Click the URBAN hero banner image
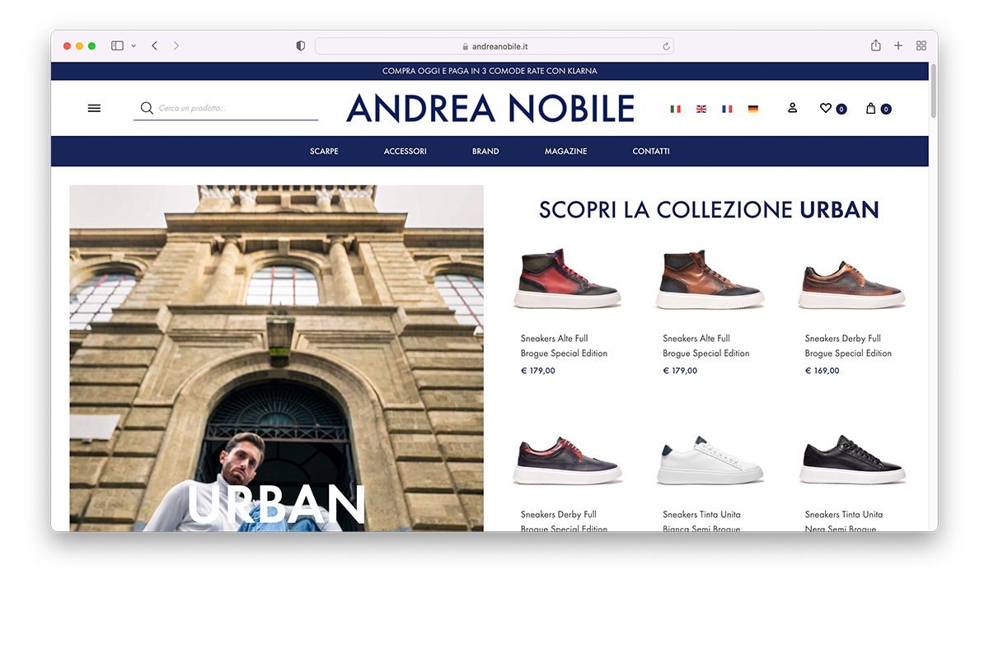 (x=276, y=358)
